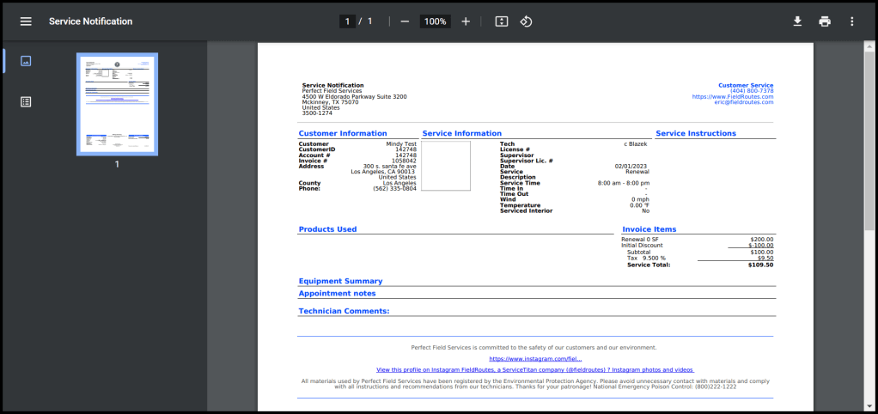Switch to thumbnails view in sidebar
Viewport: 878px width, 414px height.
26,61
